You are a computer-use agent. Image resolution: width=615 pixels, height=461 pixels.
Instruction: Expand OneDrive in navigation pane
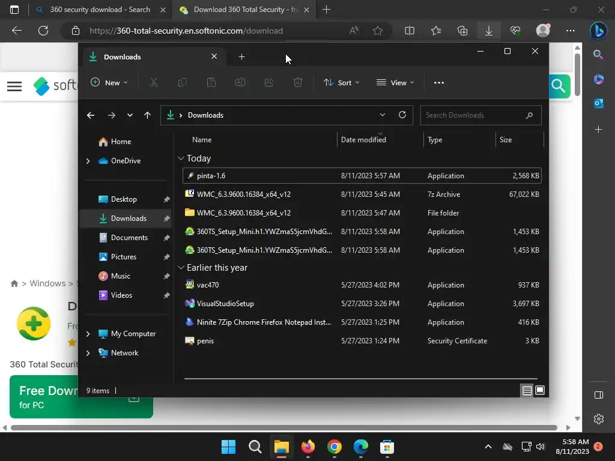point(88,161)
